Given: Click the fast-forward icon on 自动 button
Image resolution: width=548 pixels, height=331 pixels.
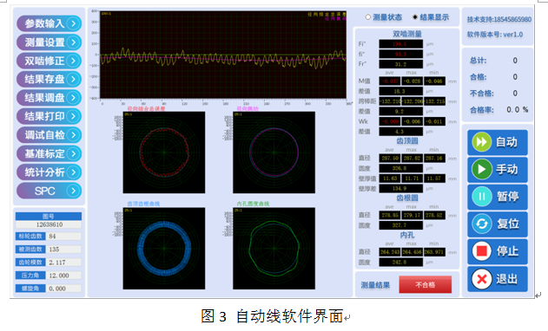Looking at the screenshot, I should click(481, 142).
